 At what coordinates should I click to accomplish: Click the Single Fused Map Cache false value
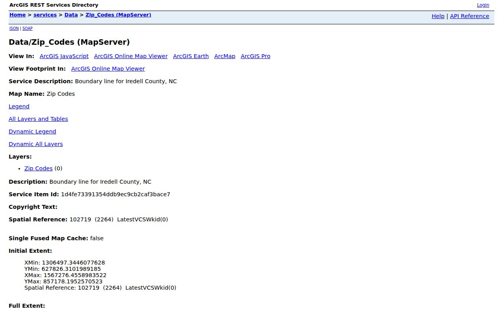pos(97,238)
